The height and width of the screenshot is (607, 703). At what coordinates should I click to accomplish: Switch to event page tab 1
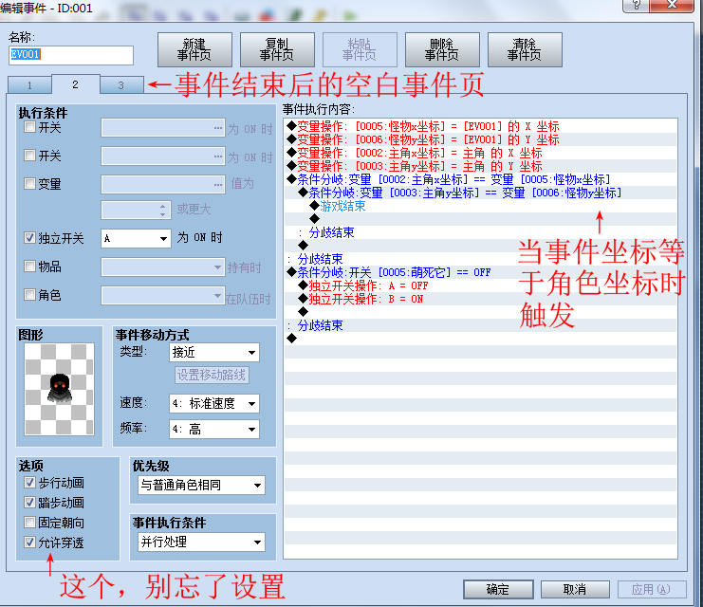coord(29,85)
